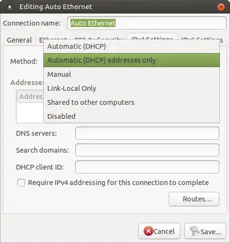Click the window menu dot icon
230x243 pixels.
[x=10, y=7]
